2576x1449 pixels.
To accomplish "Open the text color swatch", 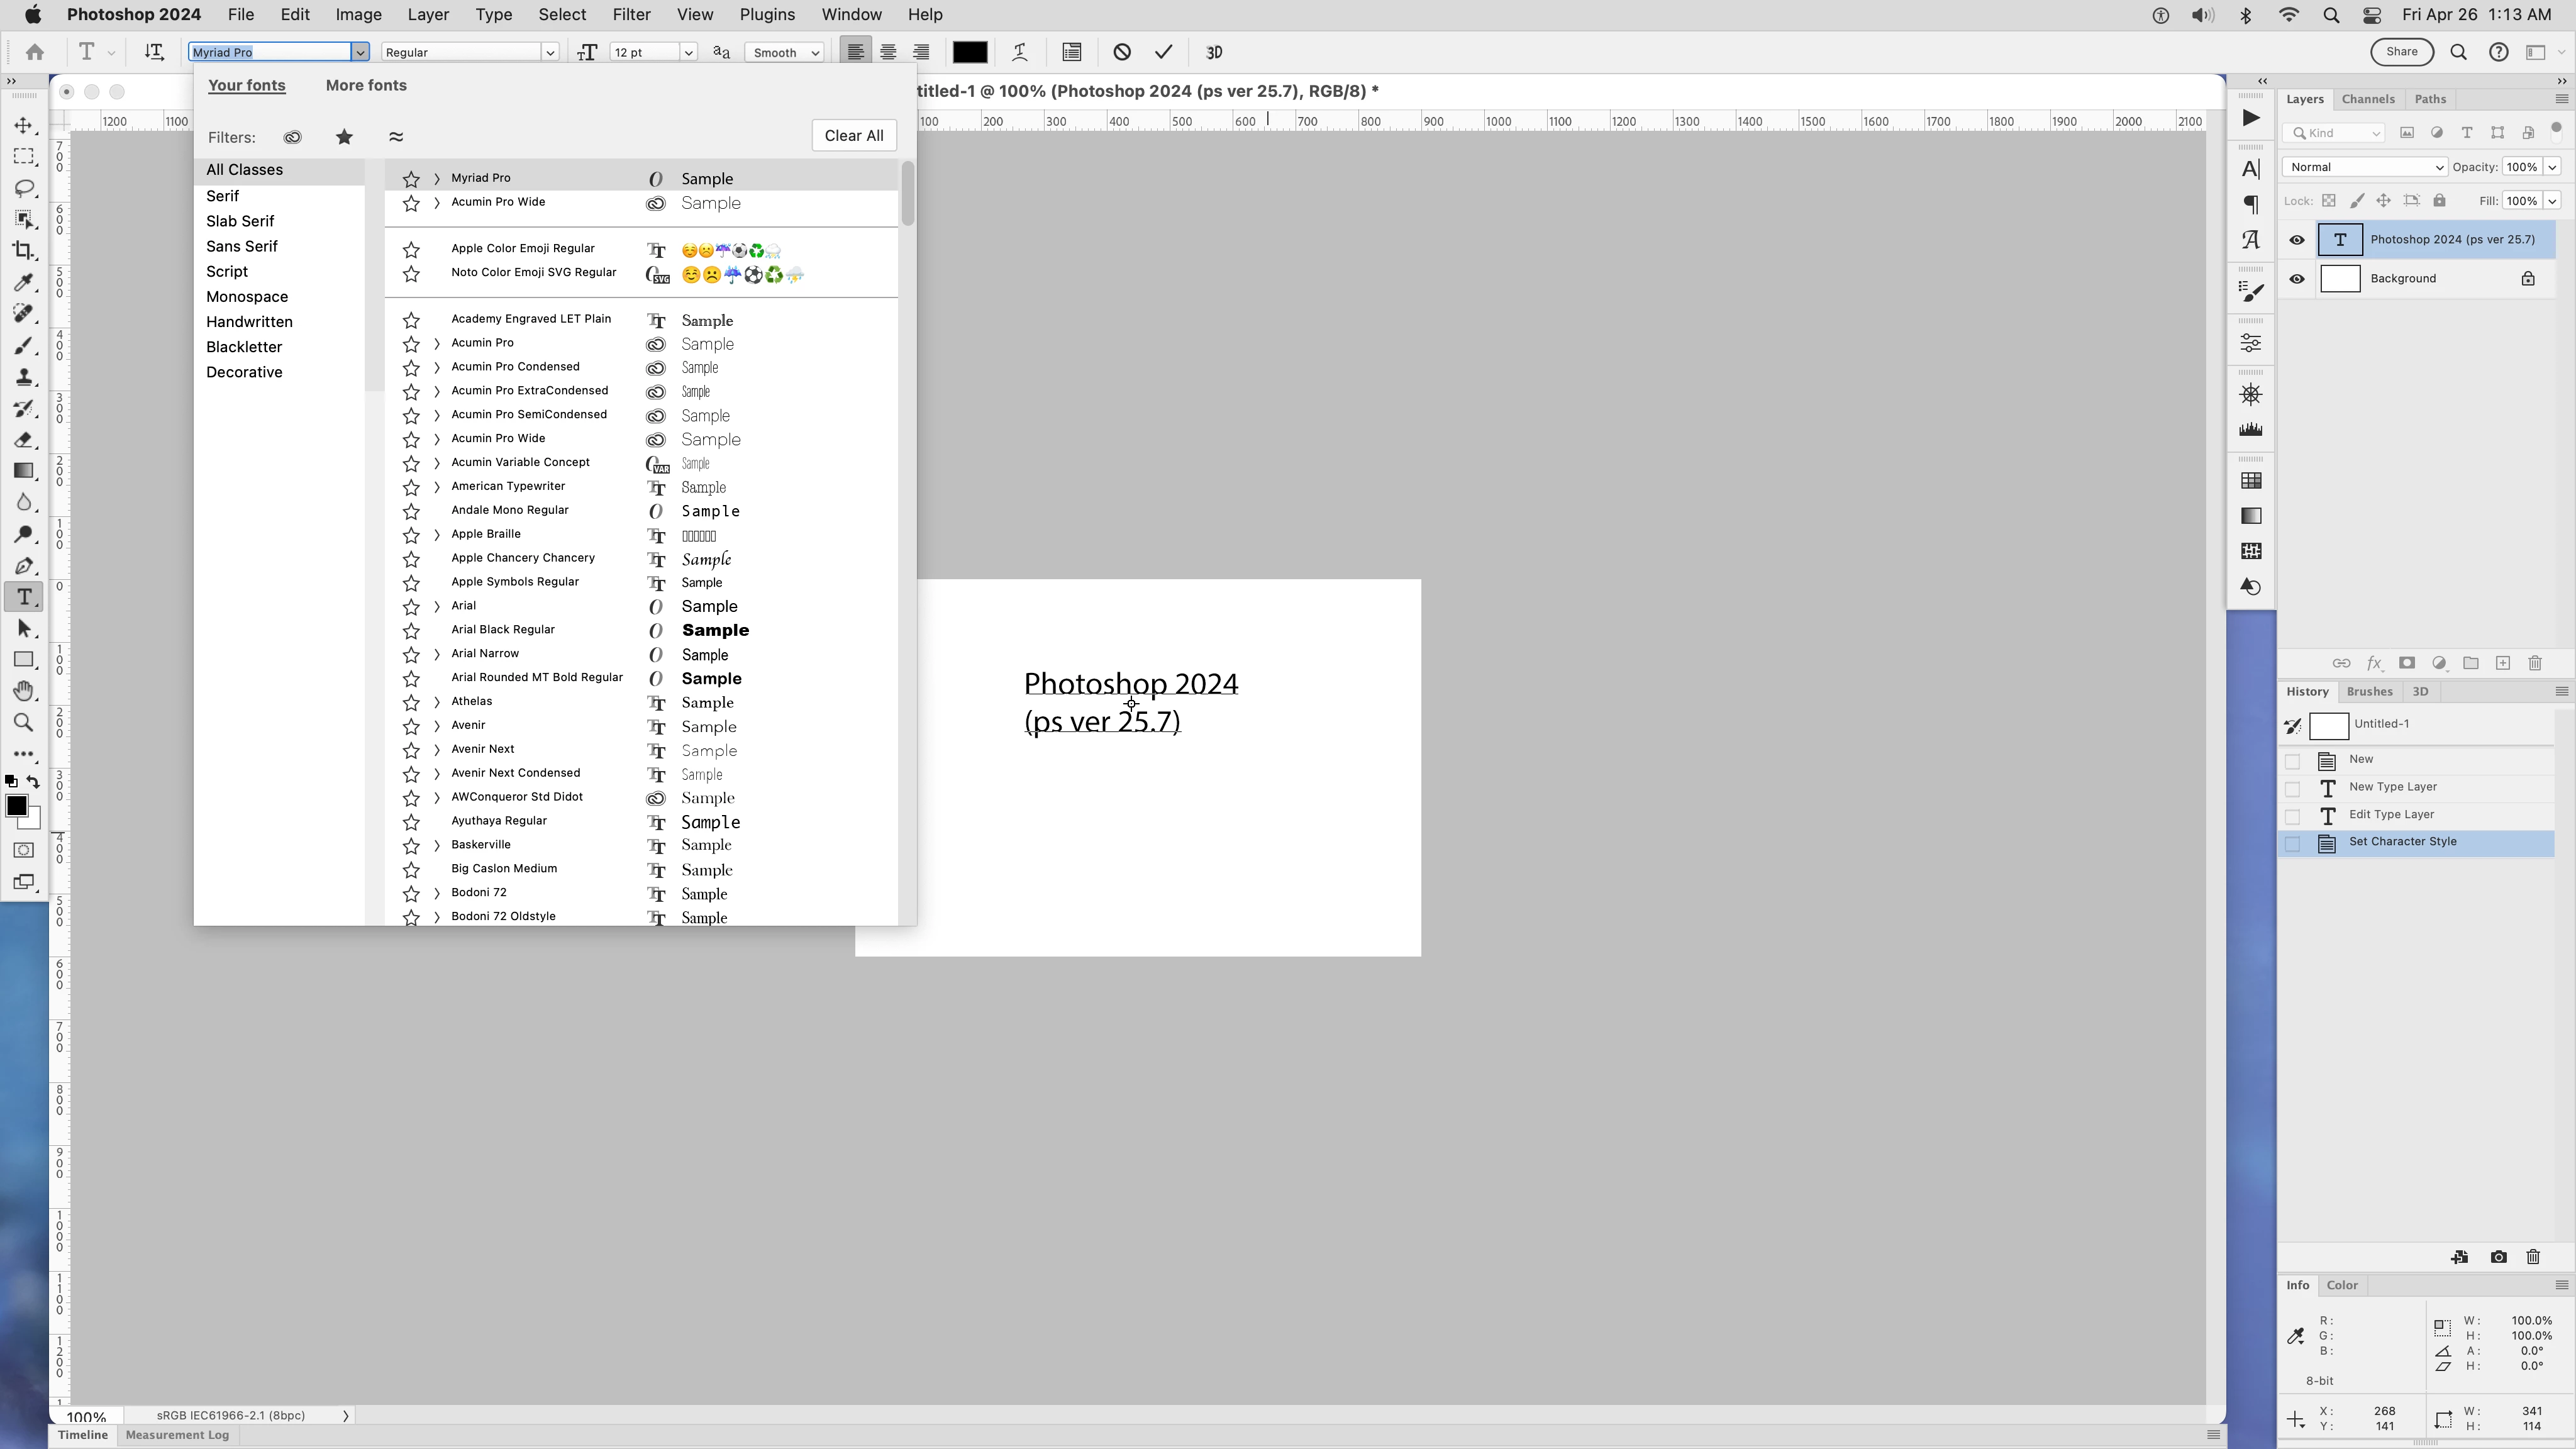I will (969, 52).
